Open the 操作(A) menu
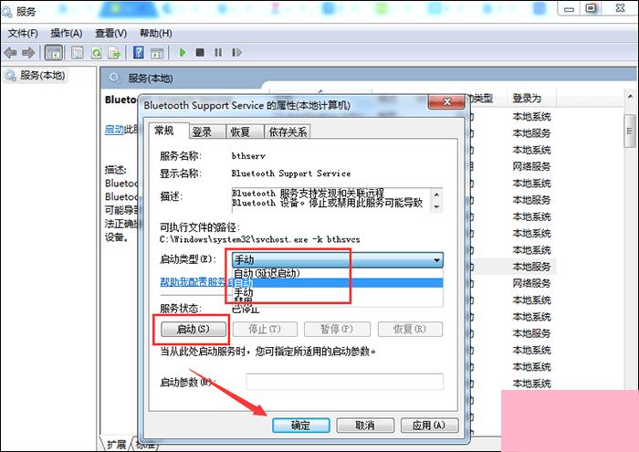 coord(67,33)
